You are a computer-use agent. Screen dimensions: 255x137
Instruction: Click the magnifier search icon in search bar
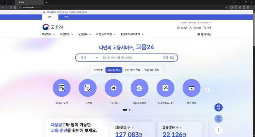pyautogui.click(x=172, y=57)
